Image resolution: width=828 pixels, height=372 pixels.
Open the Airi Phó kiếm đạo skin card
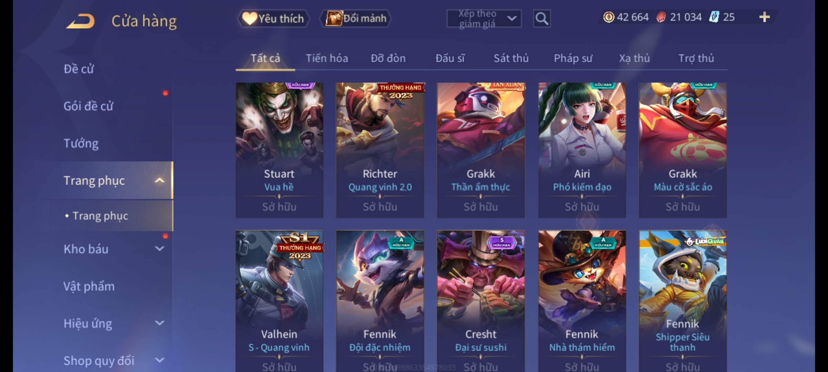pos(582,150)
